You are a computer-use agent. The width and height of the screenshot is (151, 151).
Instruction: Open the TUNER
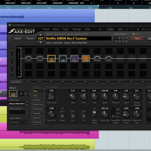(110, 29)
